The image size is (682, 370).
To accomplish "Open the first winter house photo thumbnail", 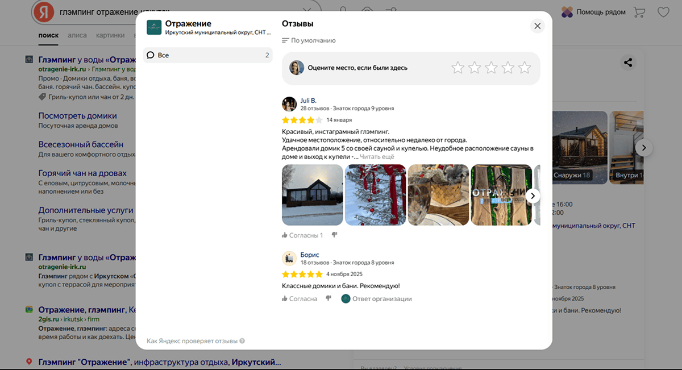I will click(312, 194).
